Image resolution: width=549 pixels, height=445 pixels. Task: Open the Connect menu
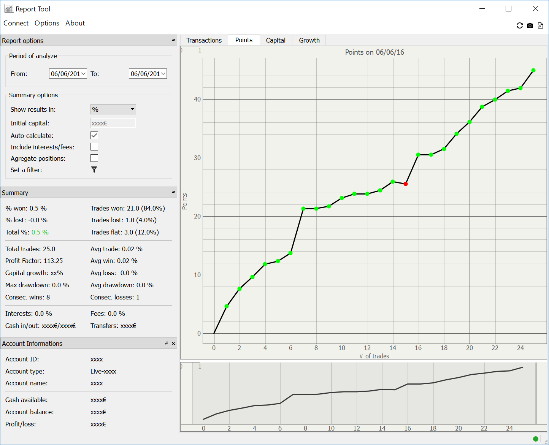click(16, 23)
